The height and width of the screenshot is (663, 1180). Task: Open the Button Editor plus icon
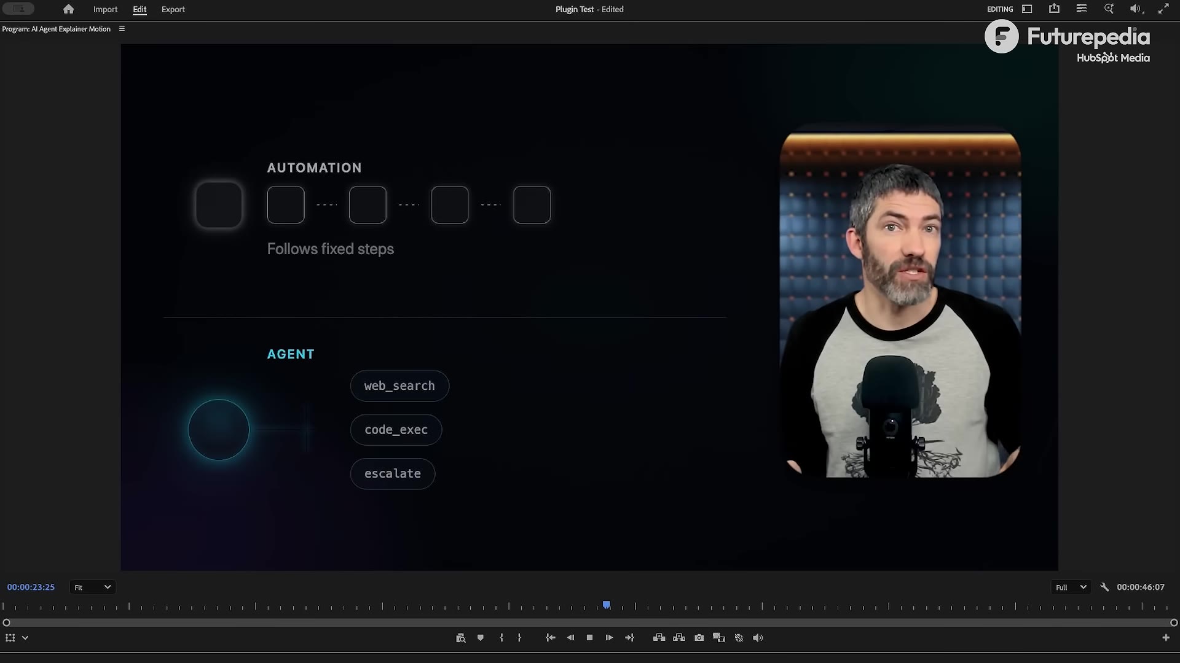(1166, 638)
